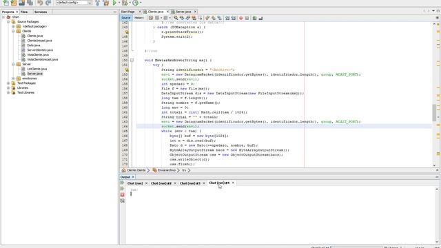Click the lightbulb hint on line 152
Screen dimensions: 441x248
(x=127, y=70)
